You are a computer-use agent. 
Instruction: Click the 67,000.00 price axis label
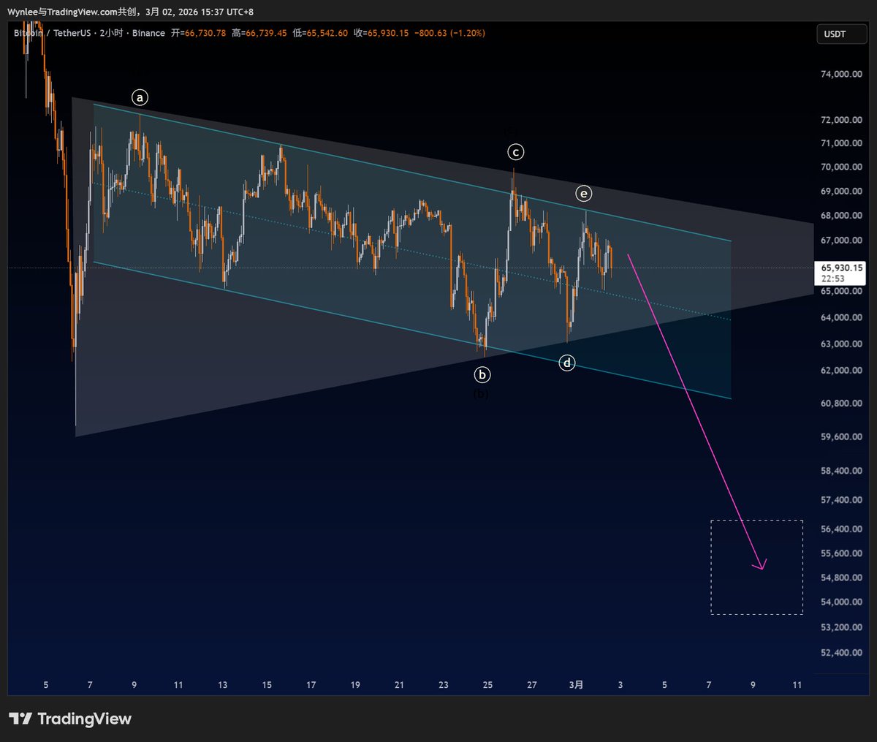click(841, 241)
